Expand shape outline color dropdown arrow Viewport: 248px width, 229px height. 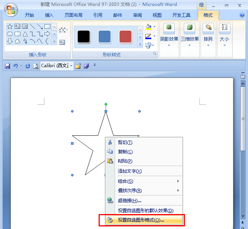coord(154,36)
